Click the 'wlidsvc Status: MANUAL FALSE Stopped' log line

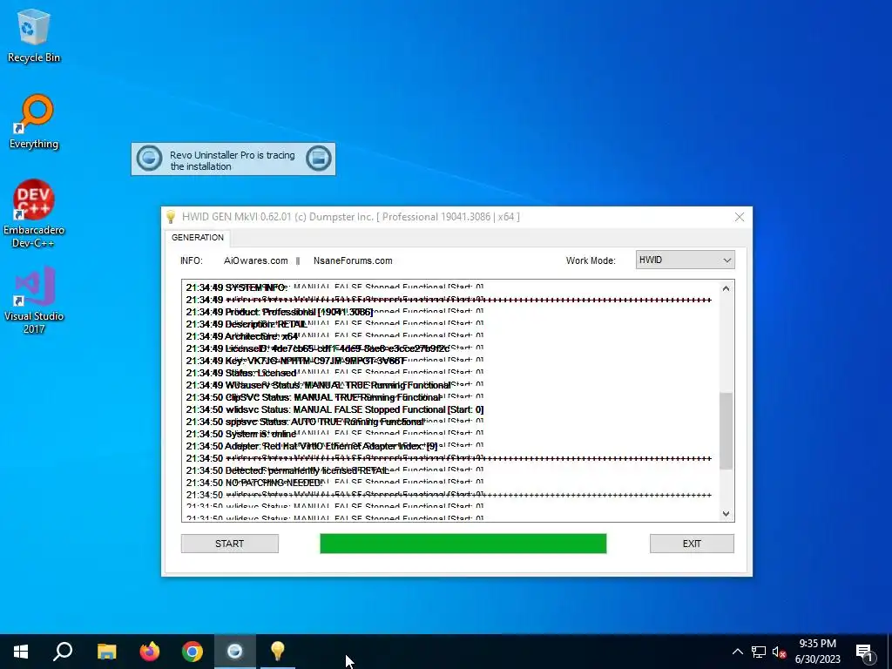pyautogui.click(x=334, y=409)
